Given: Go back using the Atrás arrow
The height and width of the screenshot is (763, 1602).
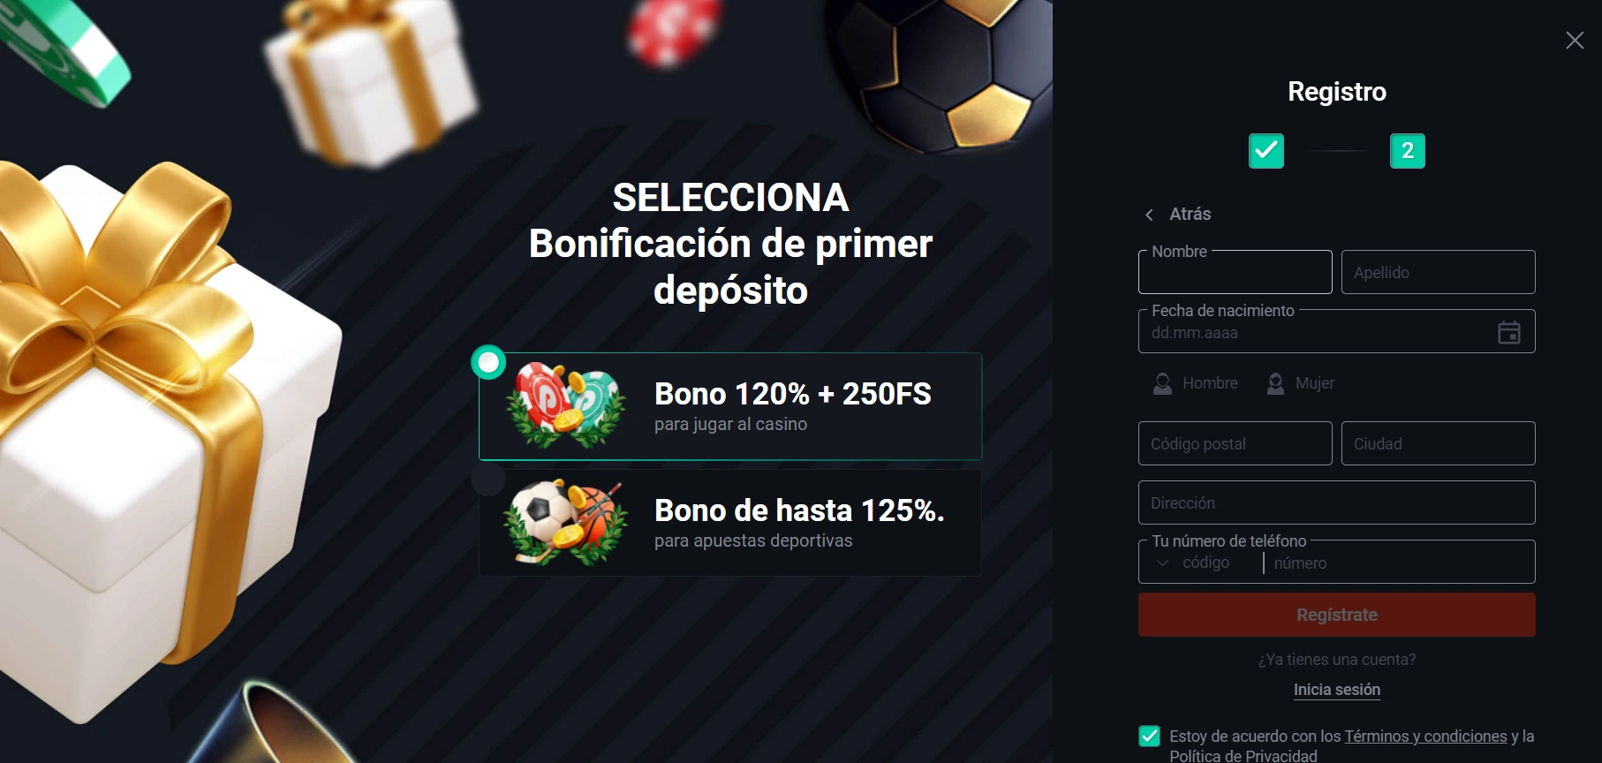Looking at the screenshot, I should (x=1149, y=215).
